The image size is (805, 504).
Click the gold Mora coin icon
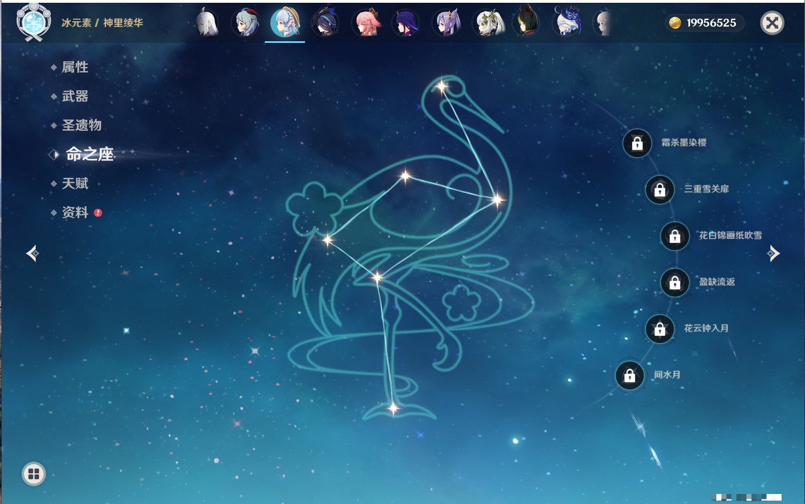(x=675, y=23)
